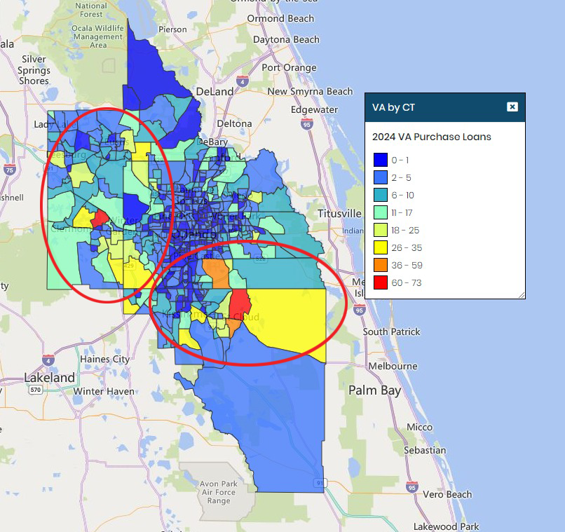This screenshot has height=532, width=565.
Task: Click the Edgewater map label
Action: (314, 109)
